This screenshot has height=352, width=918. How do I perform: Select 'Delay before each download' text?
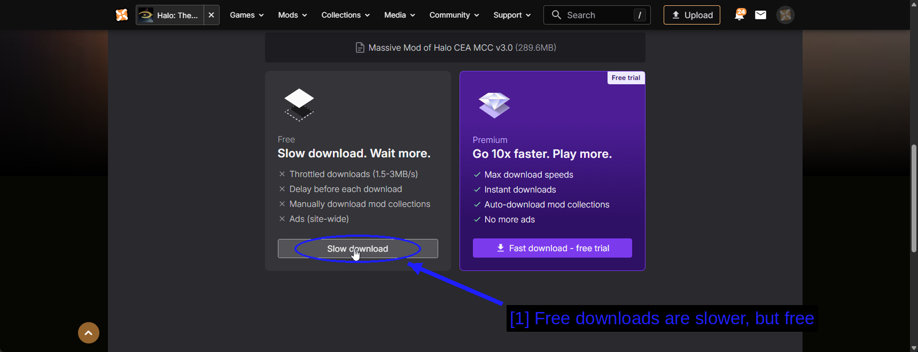click(346, 189)
